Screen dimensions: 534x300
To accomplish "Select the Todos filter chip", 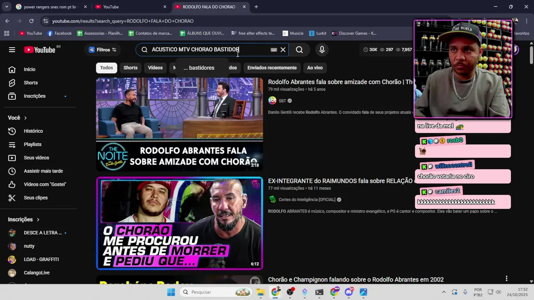I will 106,68.
